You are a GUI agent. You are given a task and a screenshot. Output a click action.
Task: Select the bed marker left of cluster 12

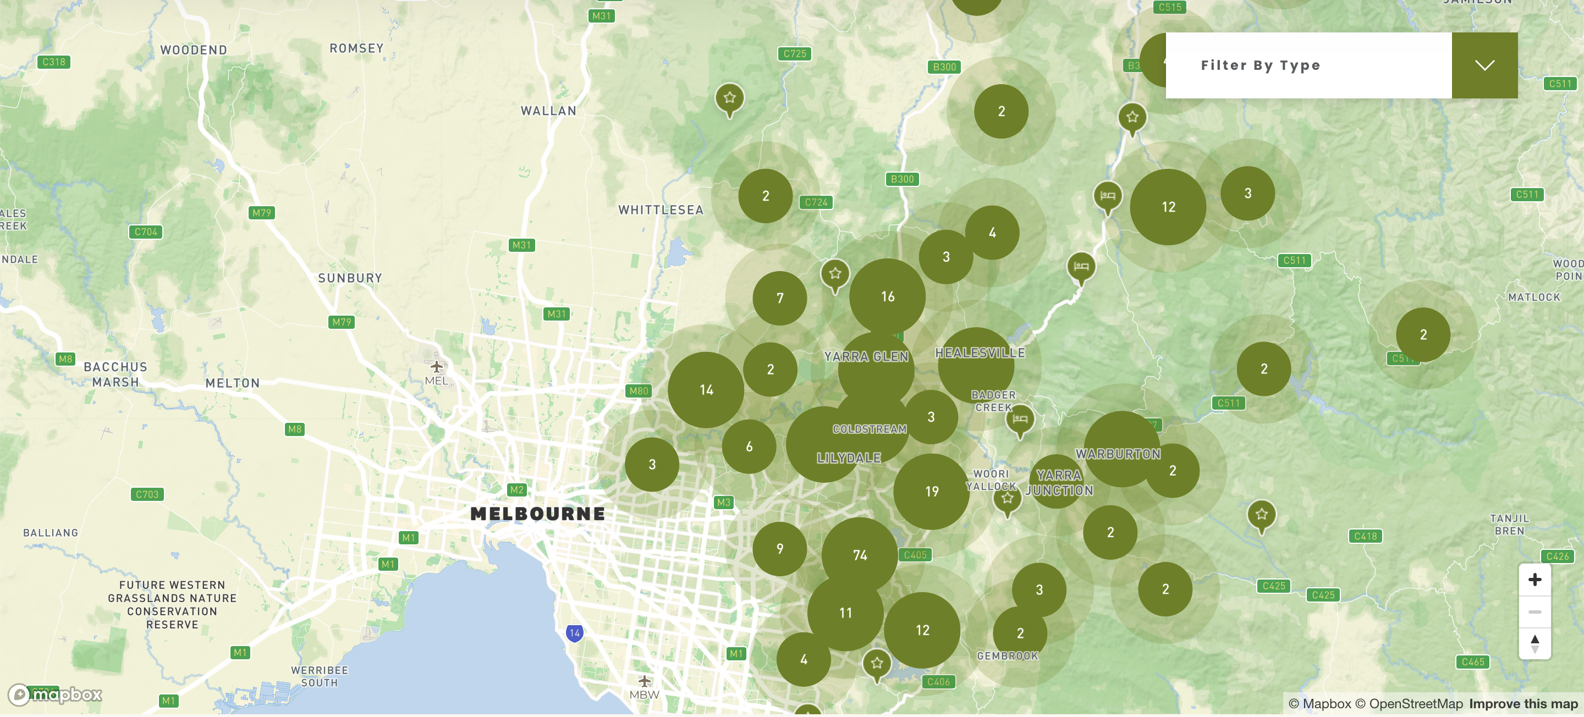point(1108,198)
